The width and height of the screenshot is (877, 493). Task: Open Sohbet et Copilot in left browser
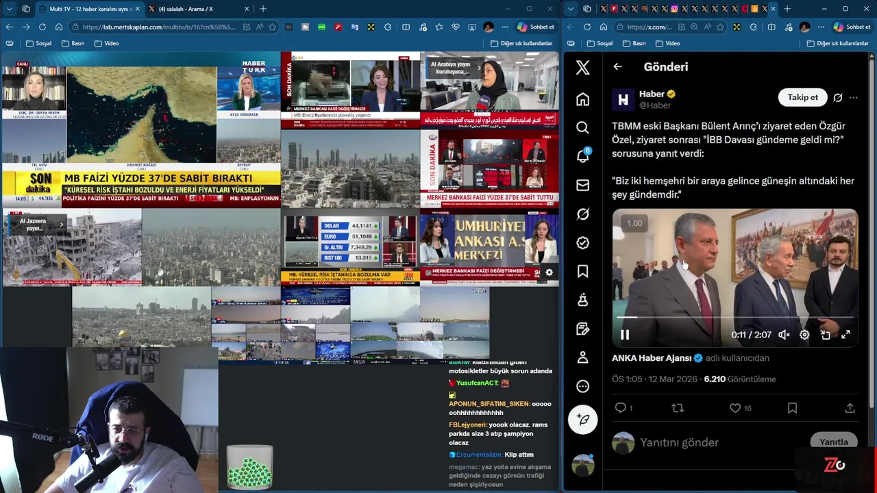(536, 27)
